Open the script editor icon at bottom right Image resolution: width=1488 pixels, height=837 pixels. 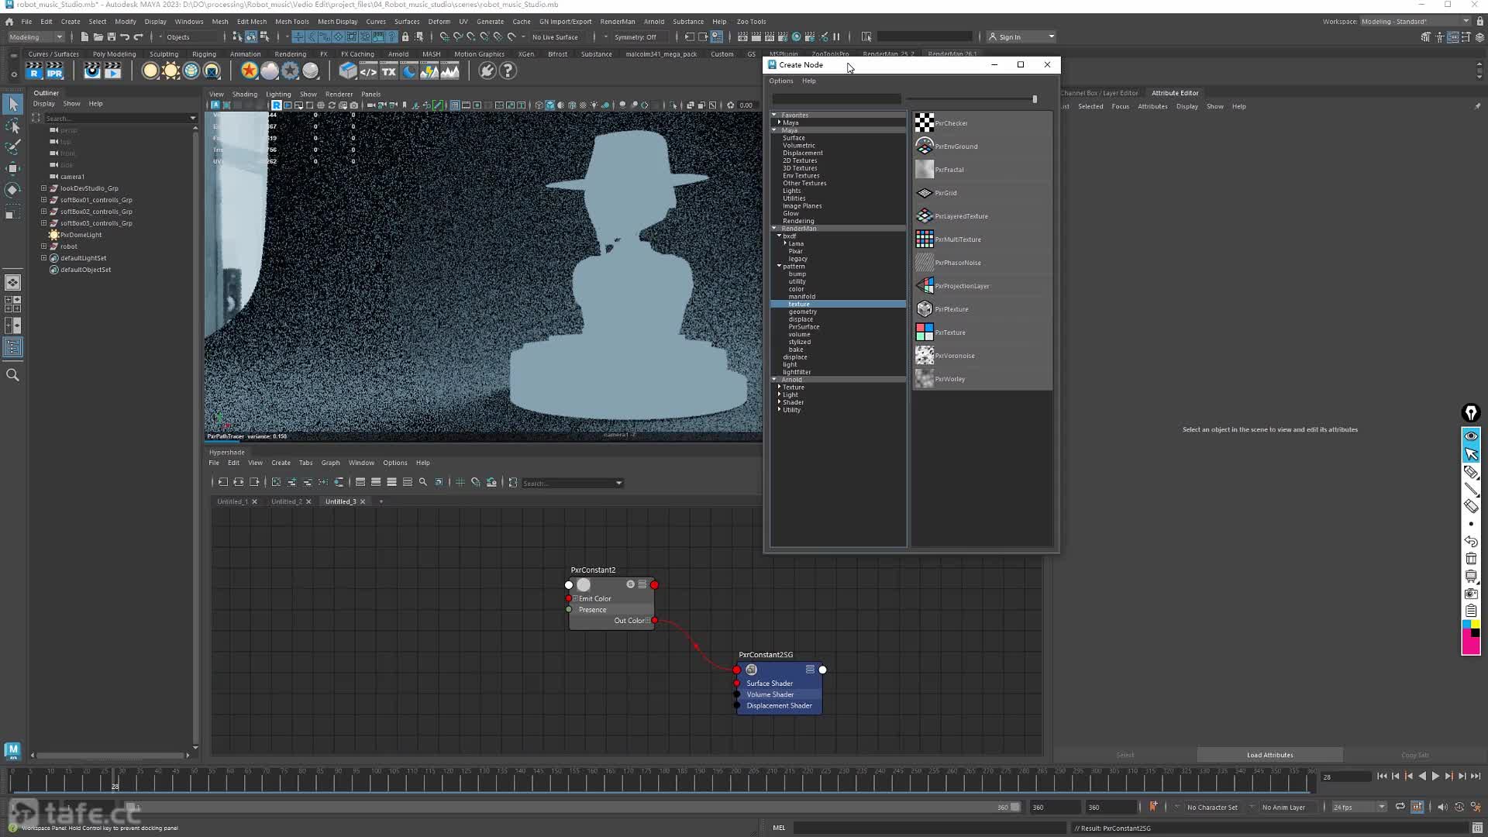click(x=1476, y=828)
